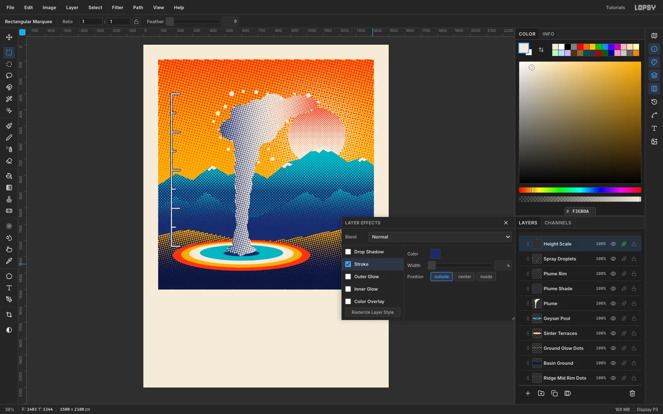
Task: Open the stroke color swatch
Action: pos(436,254)
